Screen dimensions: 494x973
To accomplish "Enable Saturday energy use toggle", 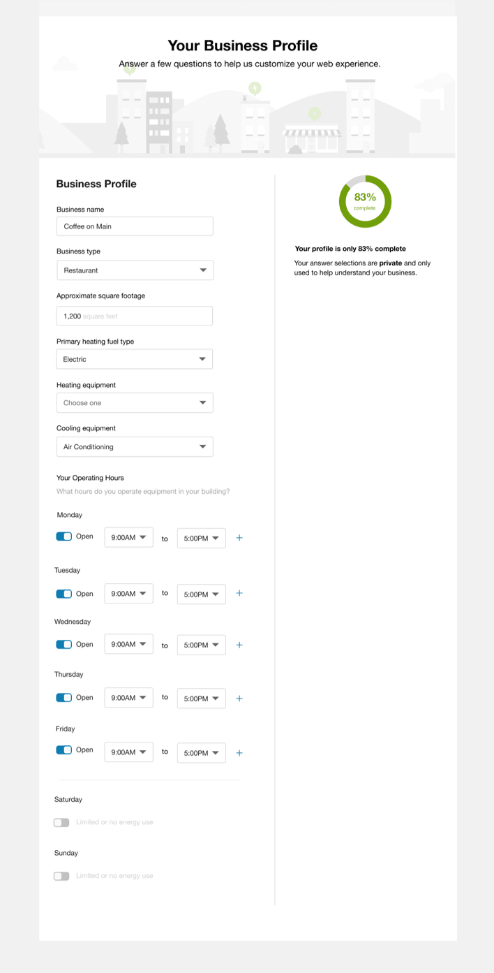I will point(61,822).
